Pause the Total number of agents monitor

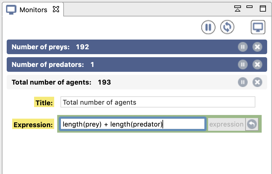243,82
